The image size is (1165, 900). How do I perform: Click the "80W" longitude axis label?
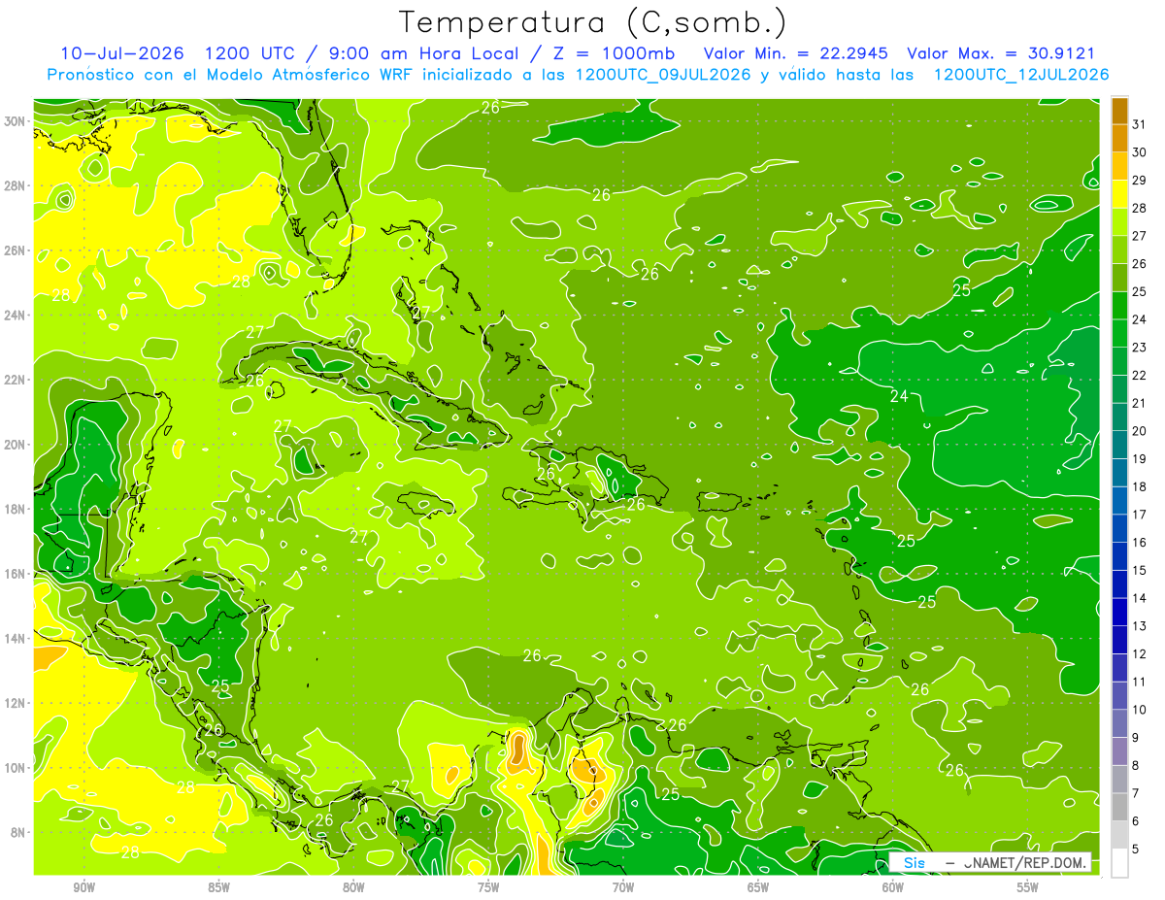353,887
